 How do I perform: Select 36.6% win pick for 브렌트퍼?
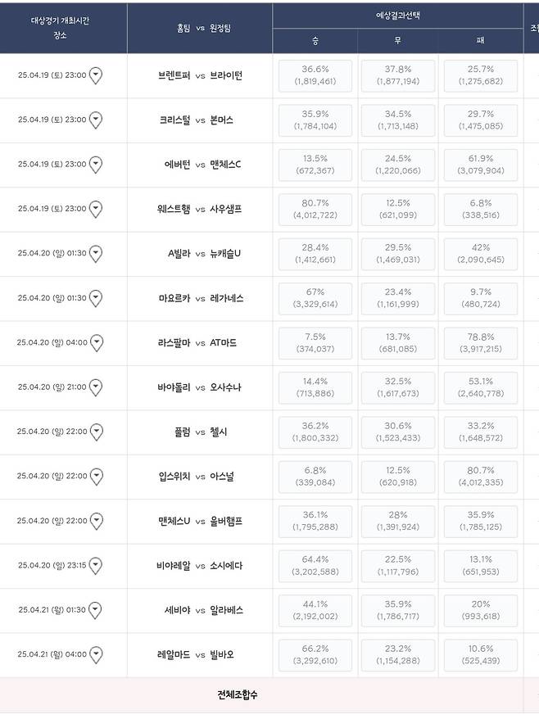(315, 75)
